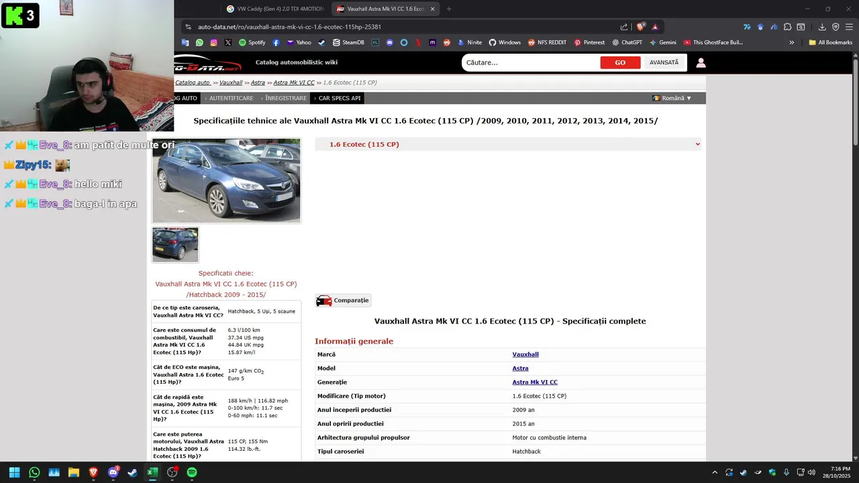Follow the Vauxhall breadcrumb link
The height and width of the screenshot is (483, 859).
(x=231, y=83)
